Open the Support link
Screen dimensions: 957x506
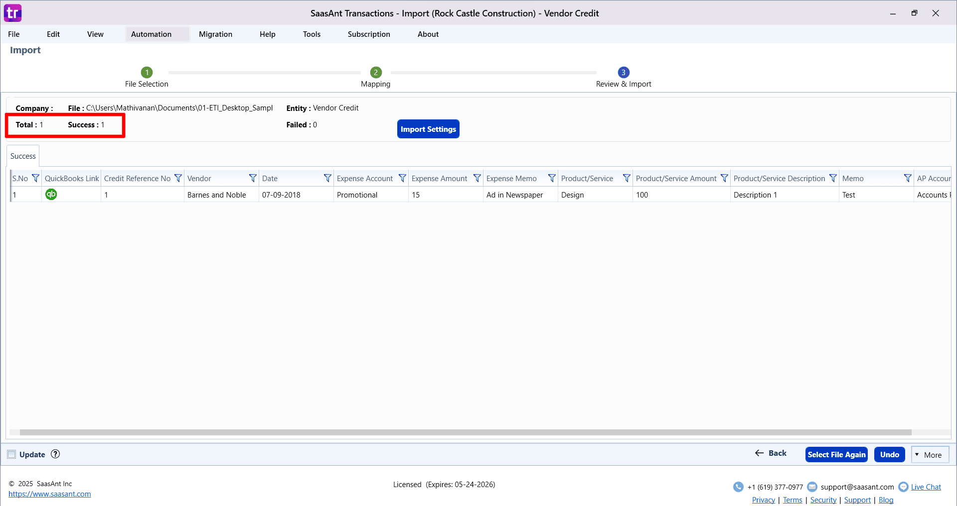click(857, 500)
